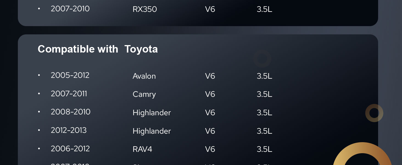The image size is (402, 165).
Task: Click the RX350 model name
Action: 145,9
